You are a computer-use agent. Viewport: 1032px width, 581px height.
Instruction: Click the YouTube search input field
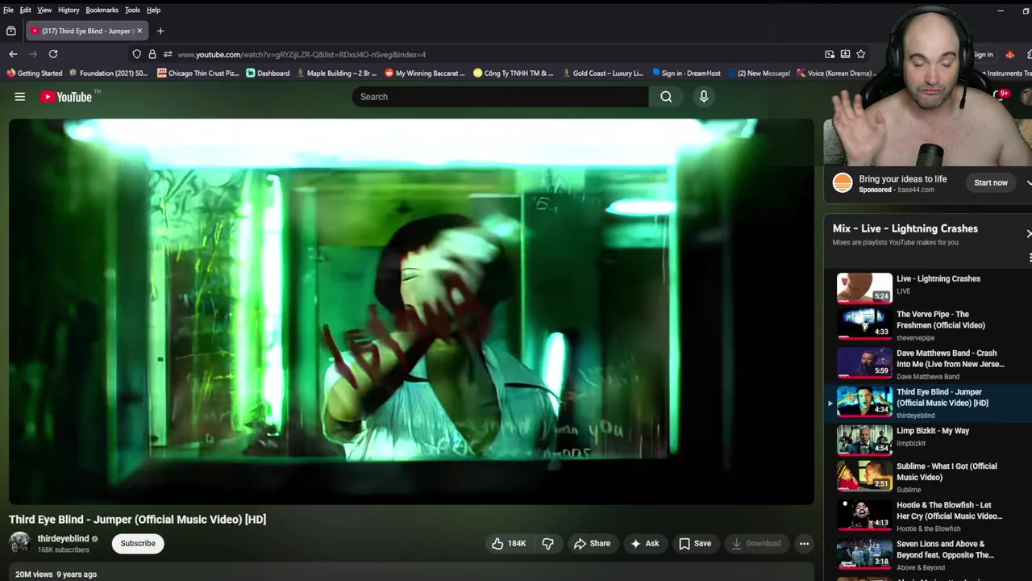(500, 97)
